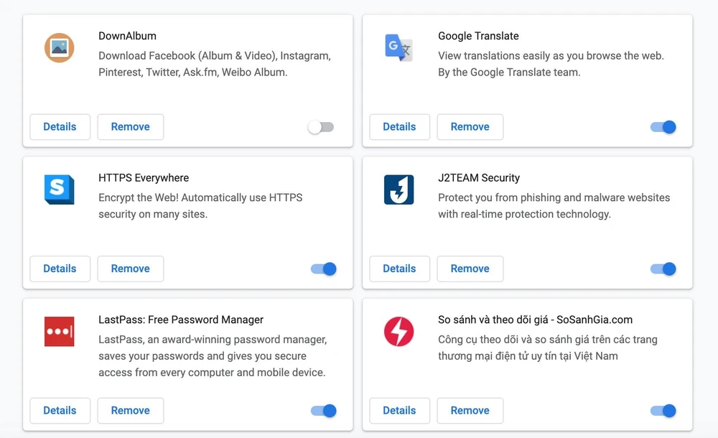Remove the Google Translate extension
Viewport: 718px width, 438px height.
(x=470, y=127)
